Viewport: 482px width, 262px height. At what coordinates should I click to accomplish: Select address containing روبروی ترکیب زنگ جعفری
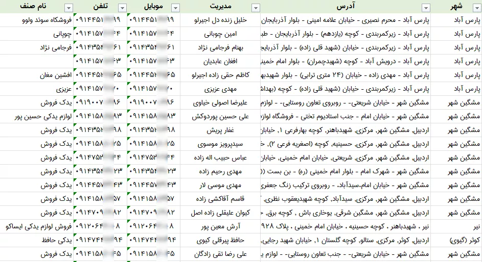click(346, 186)
